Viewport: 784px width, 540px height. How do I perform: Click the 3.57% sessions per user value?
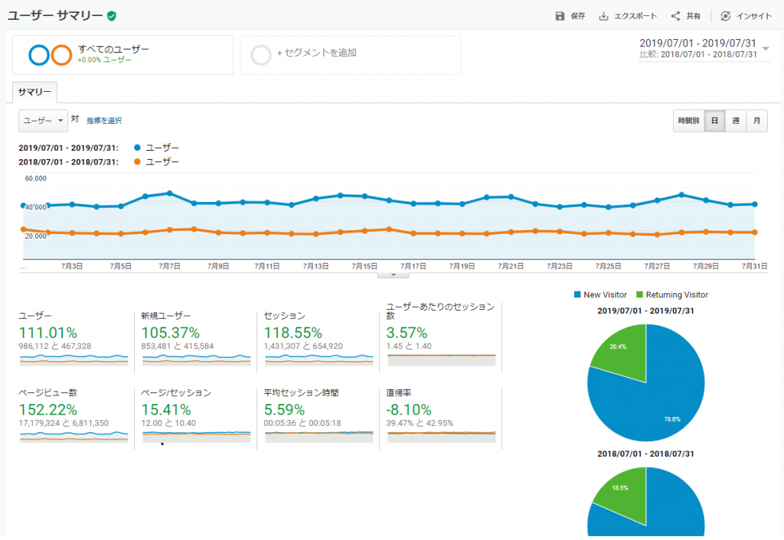407,333
